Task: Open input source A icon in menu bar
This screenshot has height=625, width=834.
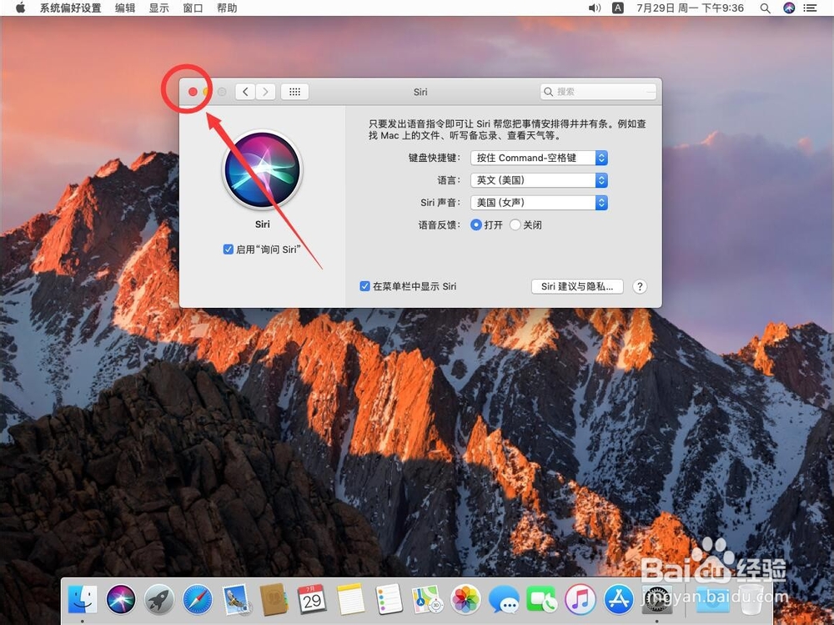Action: 617,8
